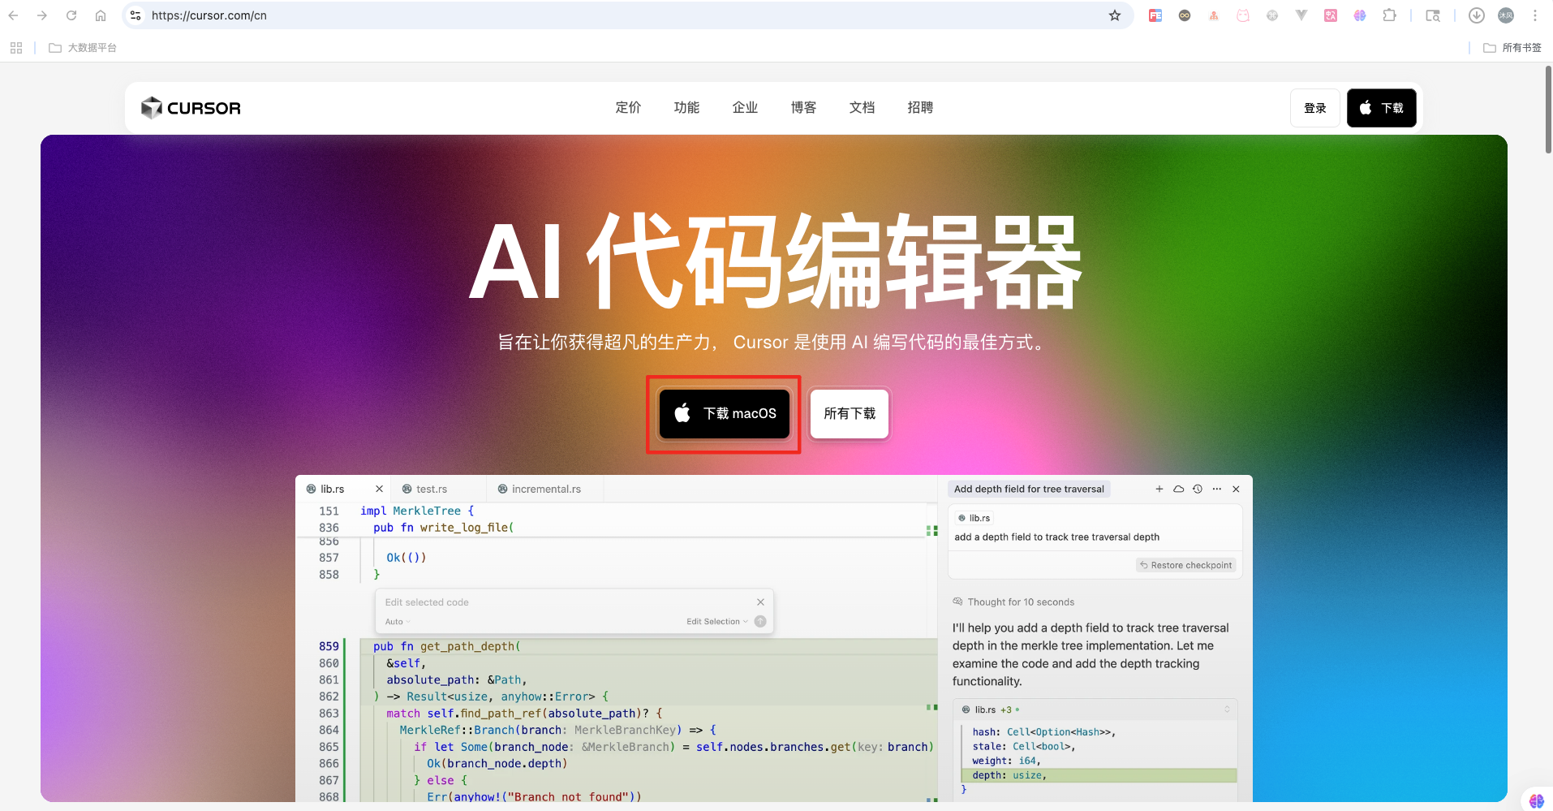Click the browser forward arrow
1553x811 pixels.
42,15
